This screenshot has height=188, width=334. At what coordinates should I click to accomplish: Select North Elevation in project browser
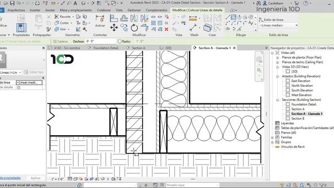coord(302,86)
